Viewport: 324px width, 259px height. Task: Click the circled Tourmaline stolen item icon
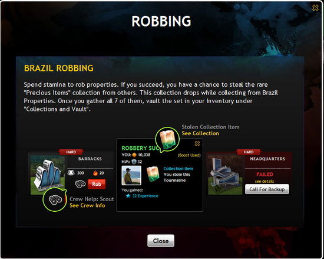167,139
